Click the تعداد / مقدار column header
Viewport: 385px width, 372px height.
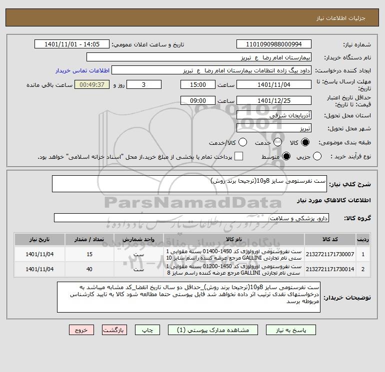tap(89, 239)
